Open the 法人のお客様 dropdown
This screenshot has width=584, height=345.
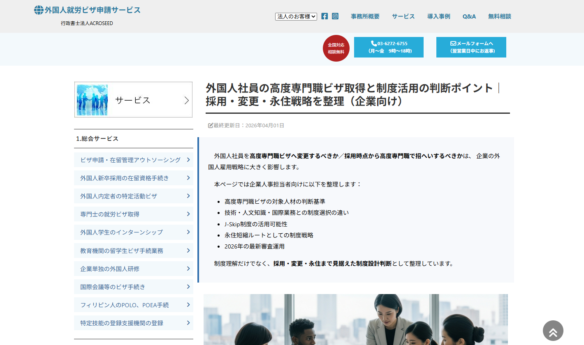click(296, 17)
